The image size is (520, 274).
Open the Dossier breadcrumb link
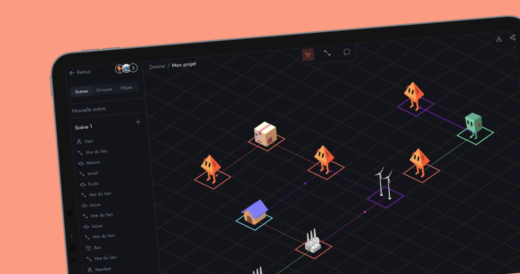157,66
